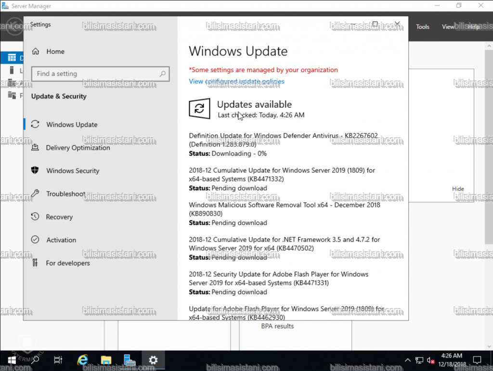
Task: Click the Troubleshoot wrench icon
Action: point(35,193)
